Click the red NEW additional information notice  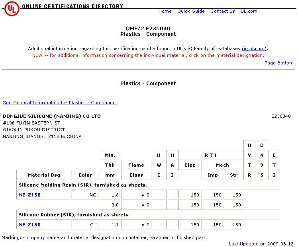click(x=148, y=55)
